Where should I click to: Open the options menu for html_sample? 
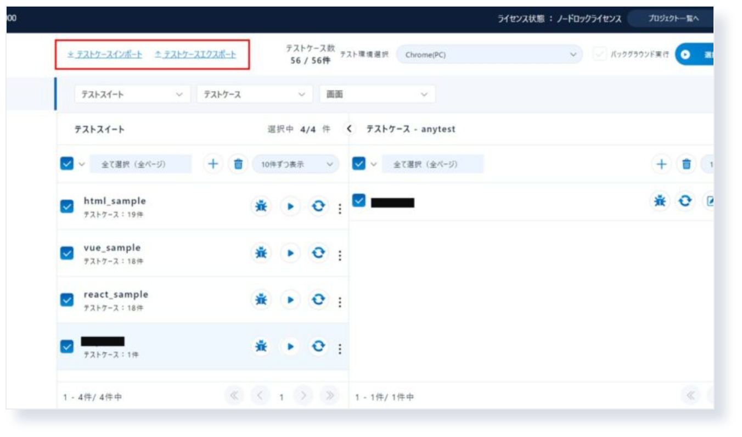pos(339,206)
